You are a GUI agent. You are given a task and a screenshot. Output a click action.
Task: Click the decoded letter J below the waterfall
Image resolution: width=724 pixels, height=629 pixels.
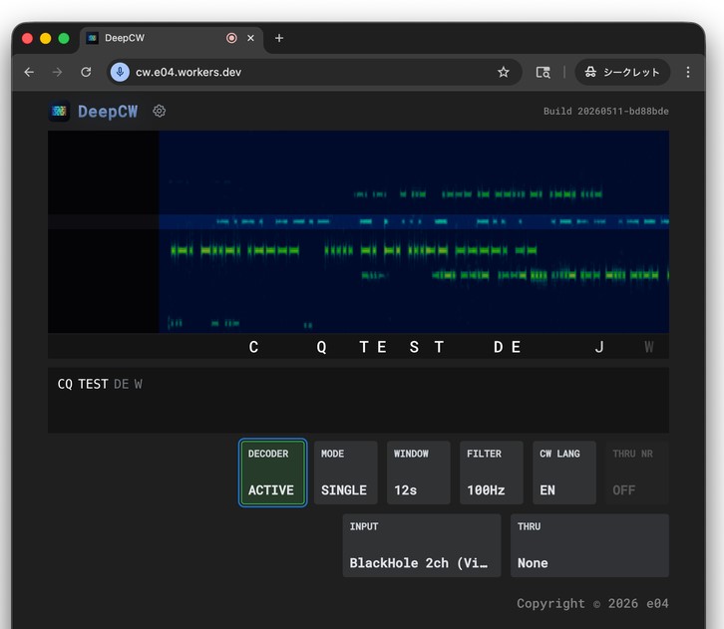point(599,347)
